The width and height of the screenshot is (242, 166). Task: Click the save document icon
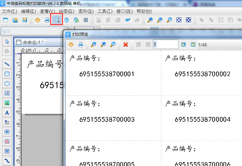(x=25, y=20)
